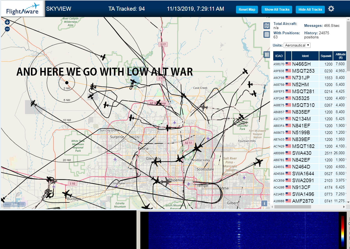Select the N913CF aircraft row
Viewport: 350px width, 249px height.
(x=310, y=187)
